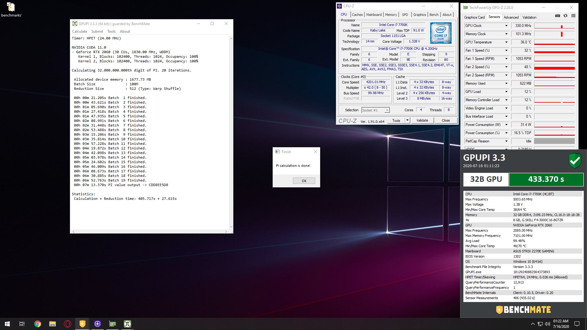Image resolution: width=587 pixels, height=330 pixels.
Task: Click OK in the Finish dialog
Action: (304, 181)
